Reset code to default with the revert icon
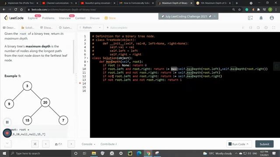The image size is (280, 157). (x=258, y=27)
